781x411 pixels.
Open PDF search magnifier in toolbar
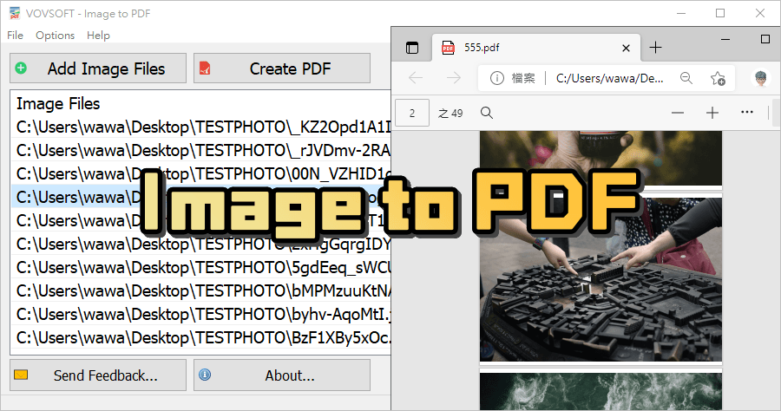pos(487,113)
